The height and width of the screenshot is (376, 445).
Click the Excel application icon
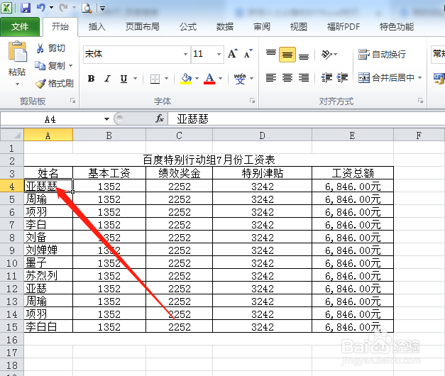[x=6, y=8]
